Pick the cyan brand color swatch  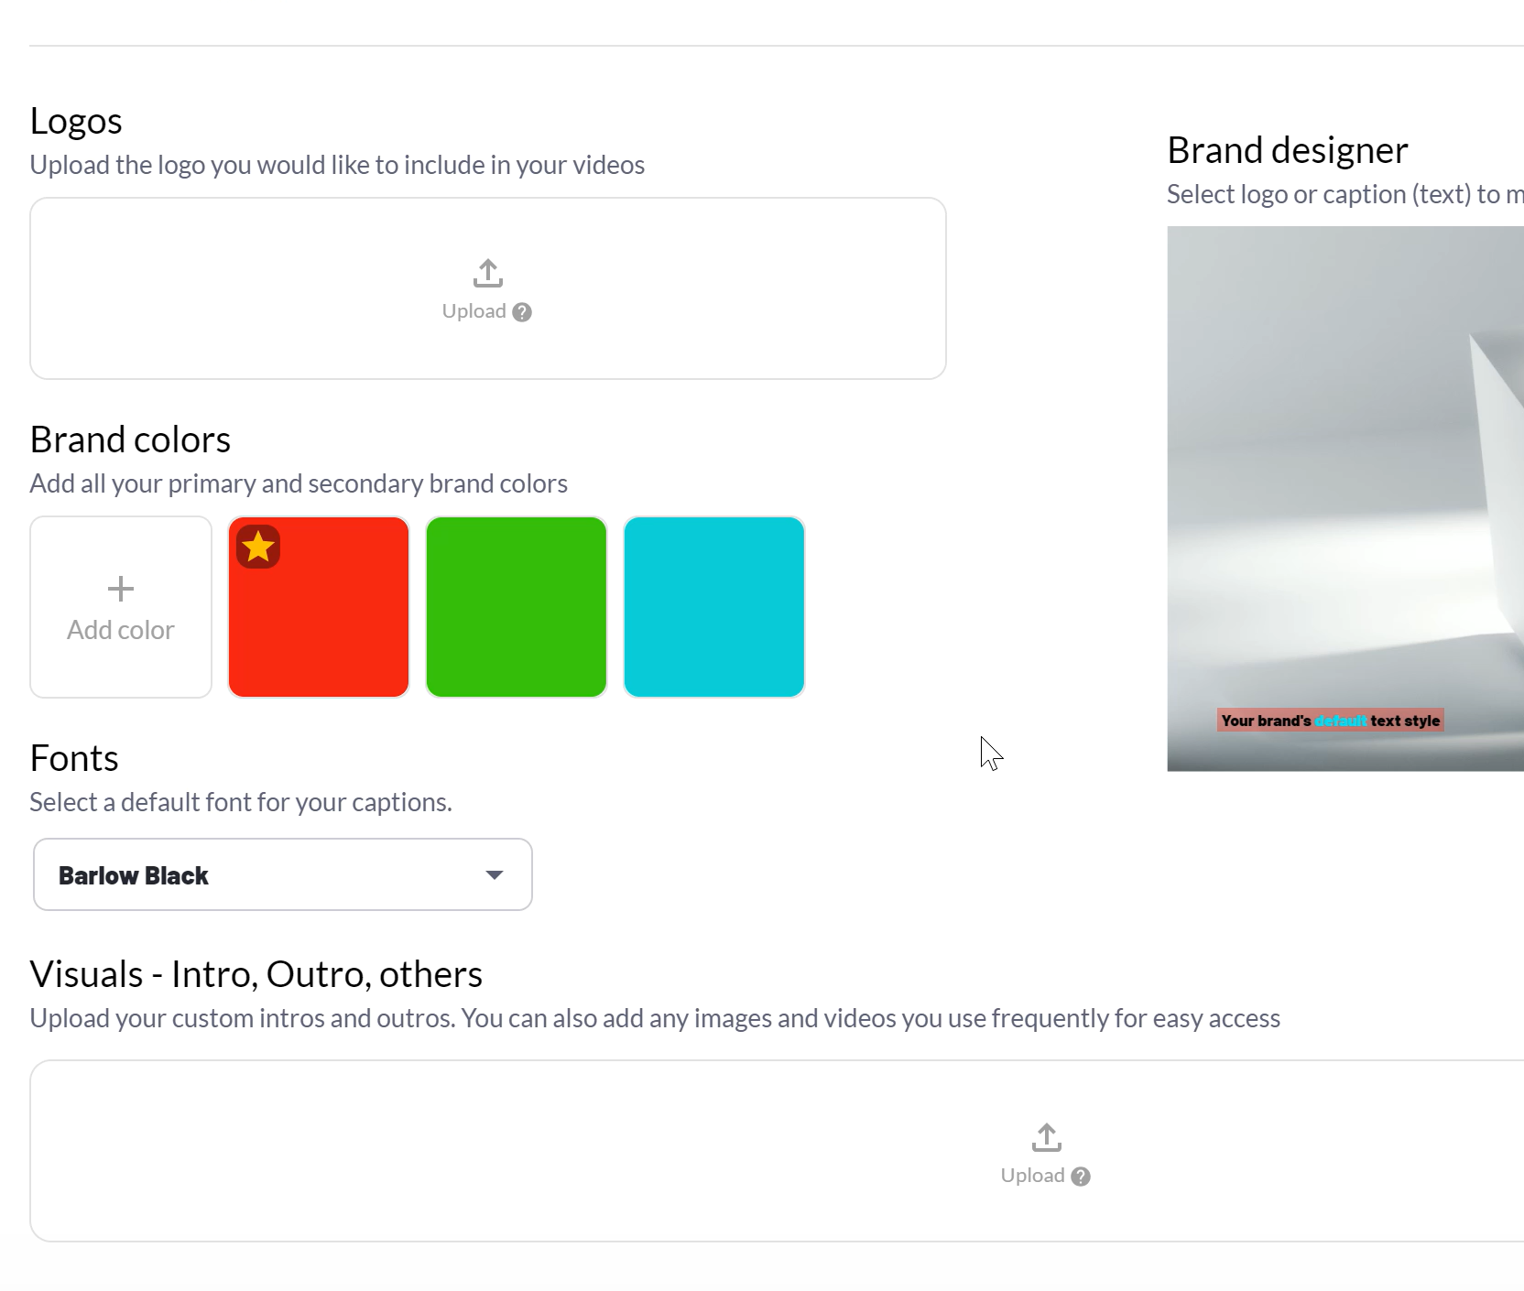[x=714, y=607]
